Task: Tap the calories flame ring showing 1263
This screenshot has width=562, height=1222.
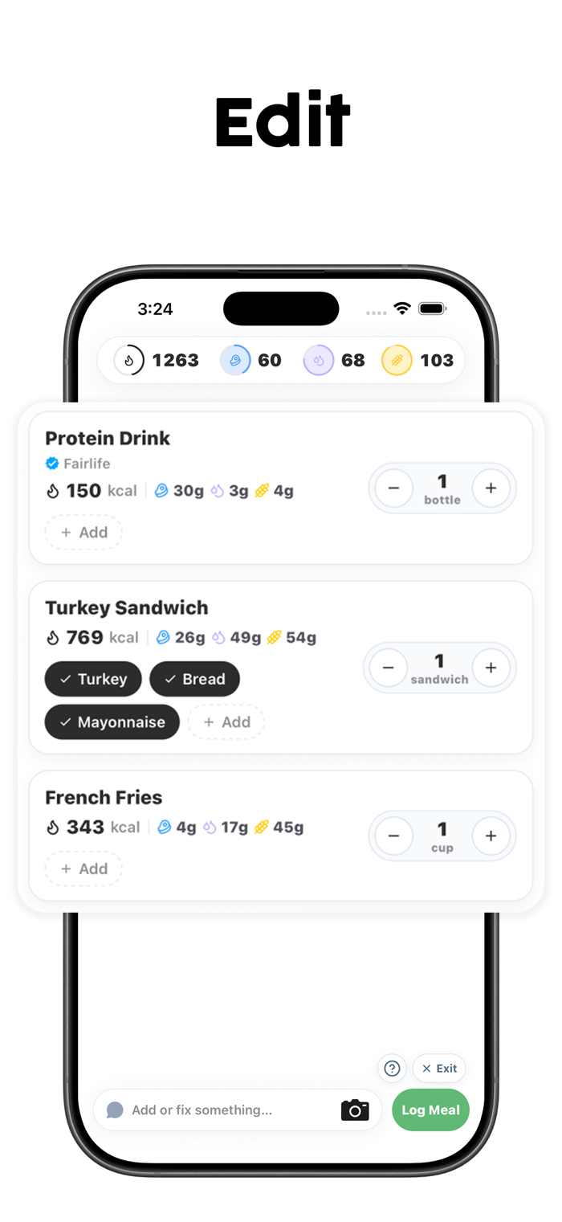Action: (x=128, y=360)
